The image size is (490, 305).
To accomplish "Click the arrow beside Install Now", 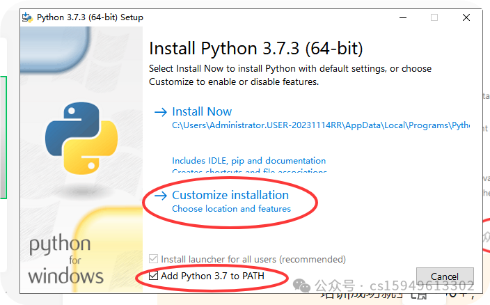I will click(x=161, y=112).
